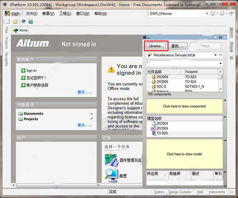Click the workspace panel toolbar icon
238x198 pixels.
pos(31,21)
